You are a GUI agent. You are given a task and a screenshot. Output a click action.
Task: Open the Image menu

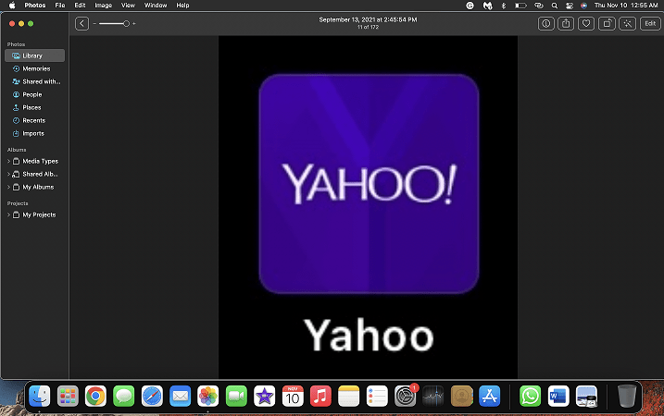[x=104, y=6]
